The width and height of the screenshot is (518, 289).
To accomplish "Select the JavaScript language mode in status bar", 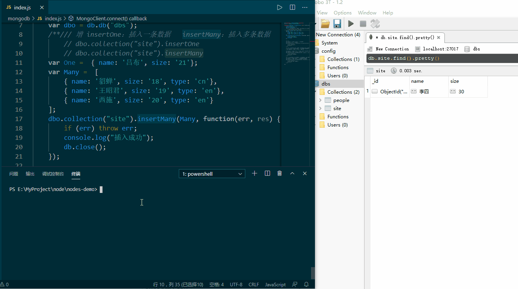I will [275, 284].
